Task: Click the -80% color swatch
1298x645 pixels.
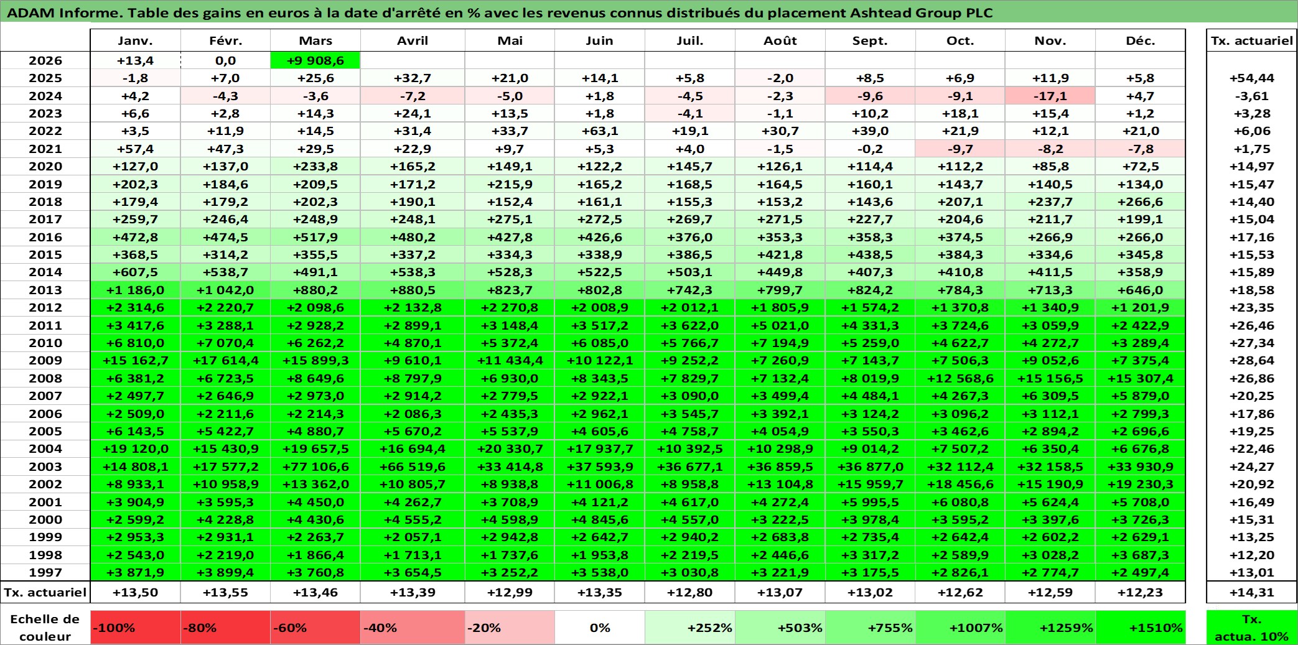Action: 225,628
